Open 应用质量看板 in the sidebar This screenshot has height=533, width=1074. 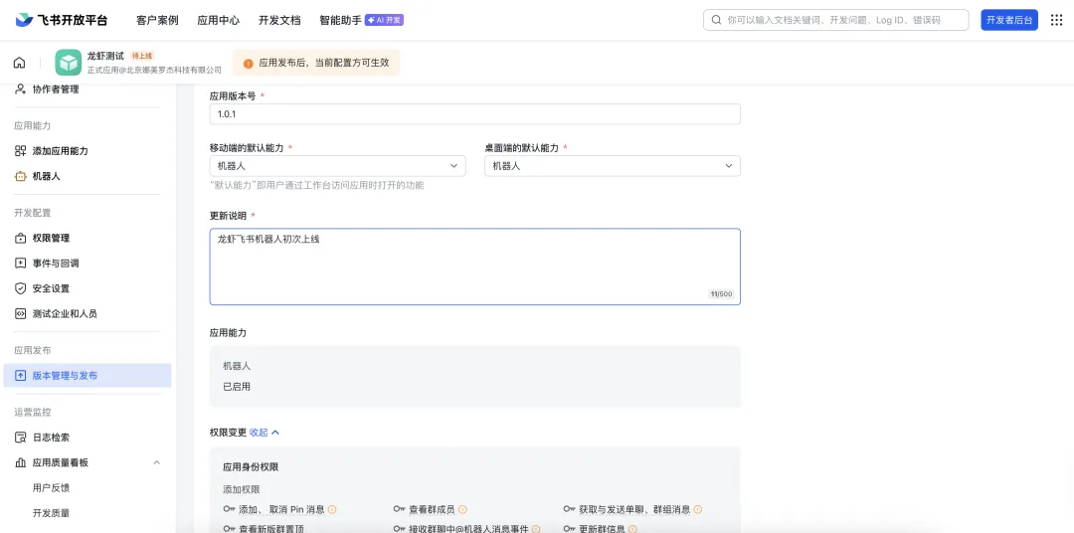pos(61,462)
